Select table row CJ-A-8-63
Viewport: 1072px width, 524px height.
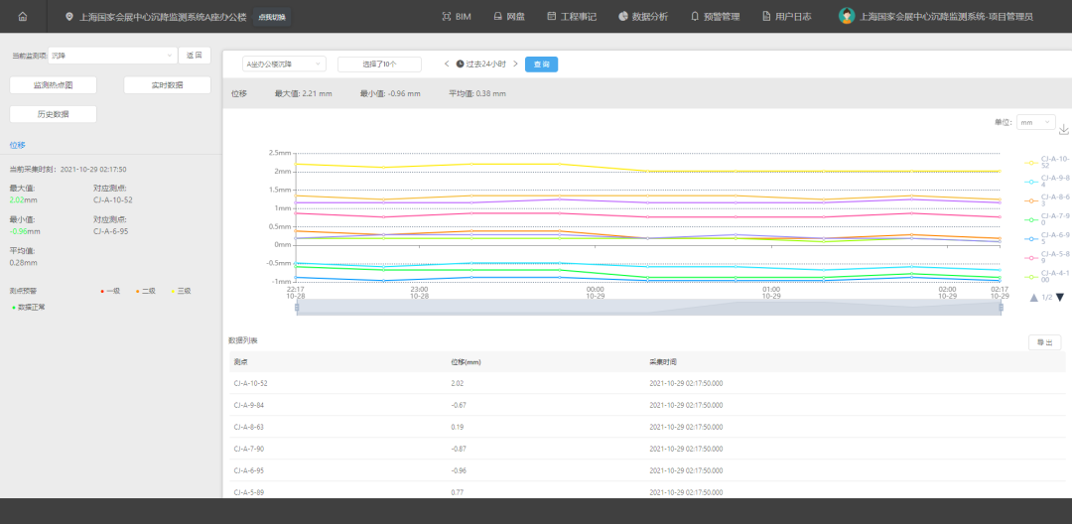(647, 427)
